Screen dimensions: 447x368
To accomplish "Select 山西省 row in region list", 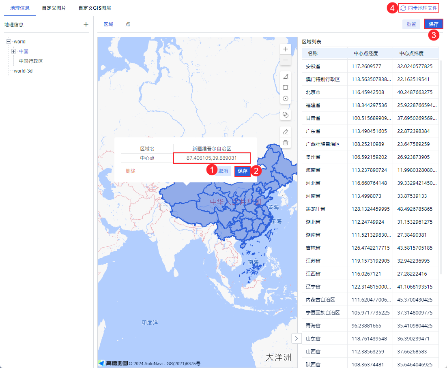I will coord(370,351).
